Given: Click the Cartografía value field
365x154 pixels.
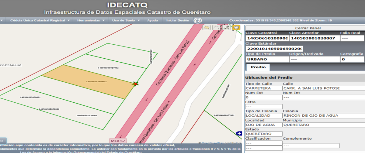Looking at the screenshot, I should [x=352, y=59].
